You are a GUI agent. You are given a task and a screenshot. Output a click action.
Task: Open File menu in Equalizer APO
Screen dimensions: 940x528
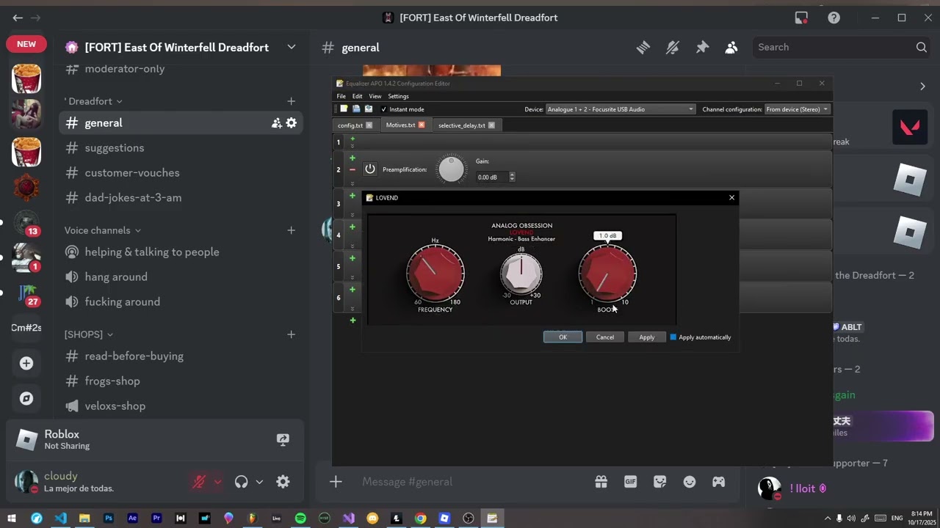[341, 96]
